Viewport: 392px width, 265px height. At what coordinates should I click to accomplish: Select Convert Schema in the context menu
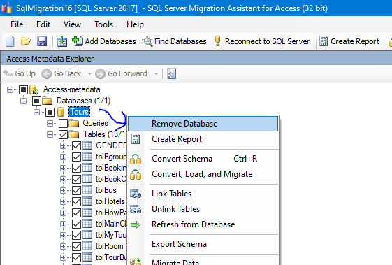coord(203,159)
